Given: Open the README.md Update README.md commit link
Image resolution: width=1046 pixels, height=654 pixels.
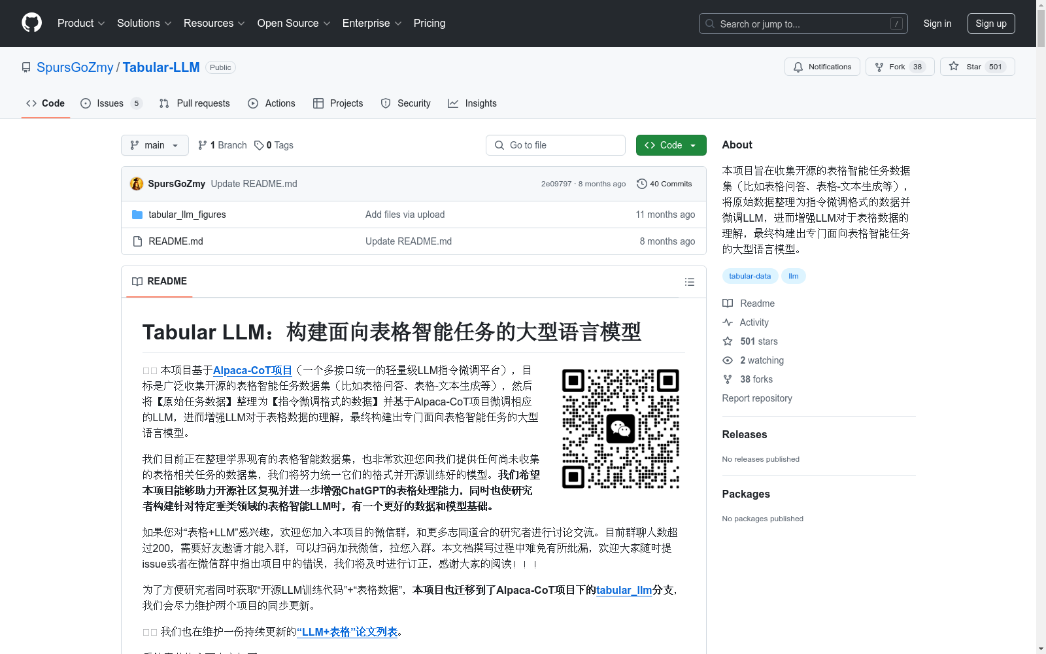Looking at the screenshot, I should click(x=409, y=241).
